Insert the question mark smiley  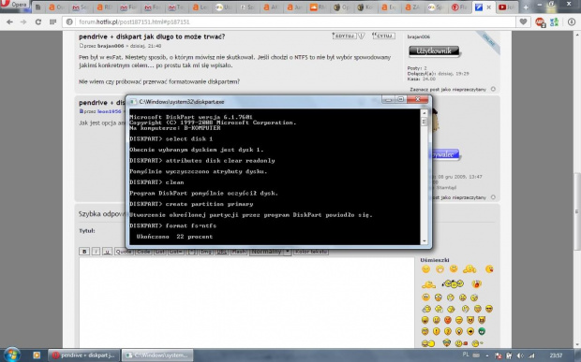[448, 331]
